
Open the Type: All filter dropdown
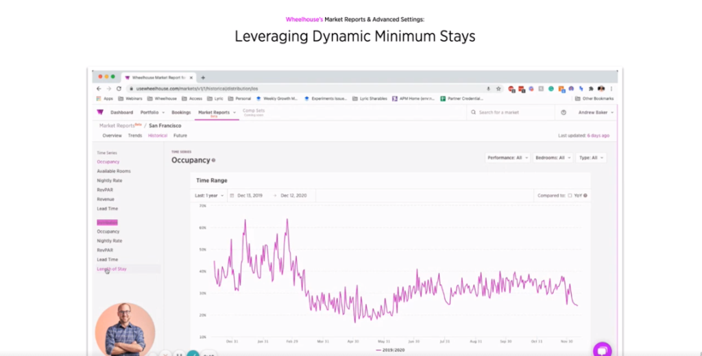[x=591, y=158]
